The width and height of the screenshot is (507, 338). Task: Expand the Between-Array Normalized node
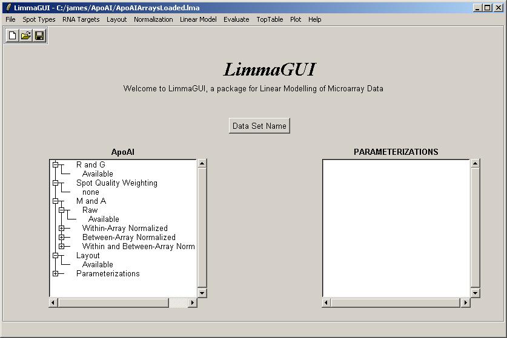(61, 237)
